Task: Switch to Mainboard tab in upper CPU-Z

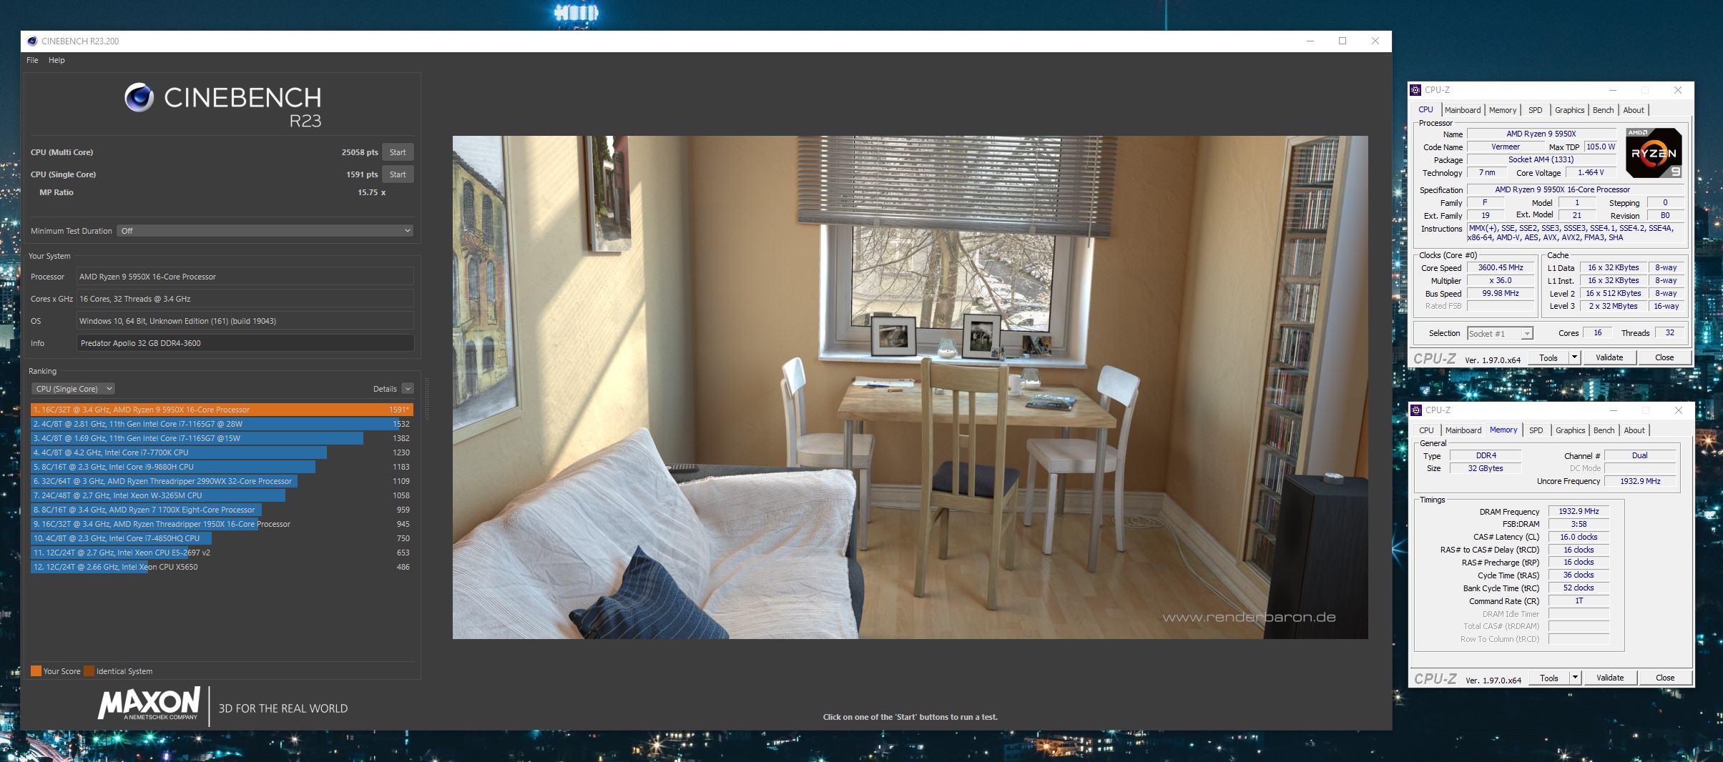Action: (x=1462, y=110)
